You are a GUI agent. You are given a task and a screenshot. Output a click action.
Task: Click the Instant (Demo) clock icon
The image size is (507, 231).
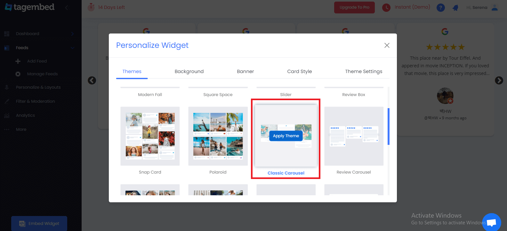tap(386, 7)
